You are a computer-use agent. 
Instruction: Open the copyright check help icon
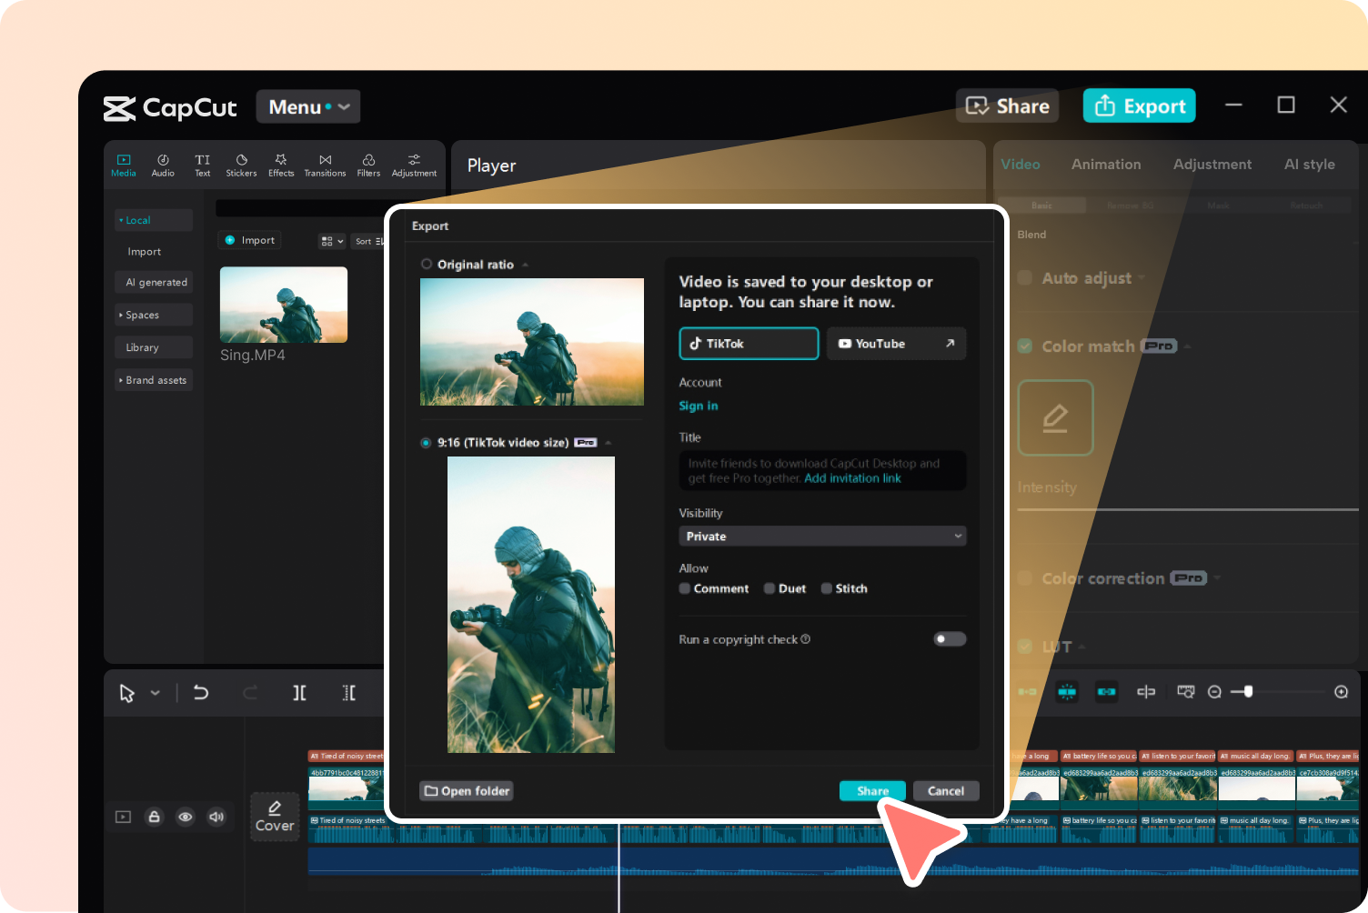coord(806,639)
